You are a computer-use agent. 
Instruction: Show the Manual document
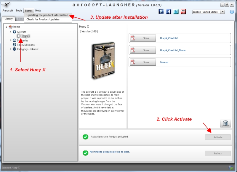click(x=146, y=62)
